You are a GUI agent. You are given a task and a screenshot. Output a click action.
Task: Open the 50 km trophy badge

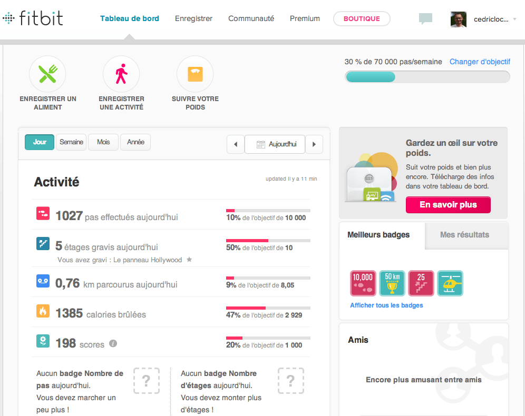[x=392, y=283]
